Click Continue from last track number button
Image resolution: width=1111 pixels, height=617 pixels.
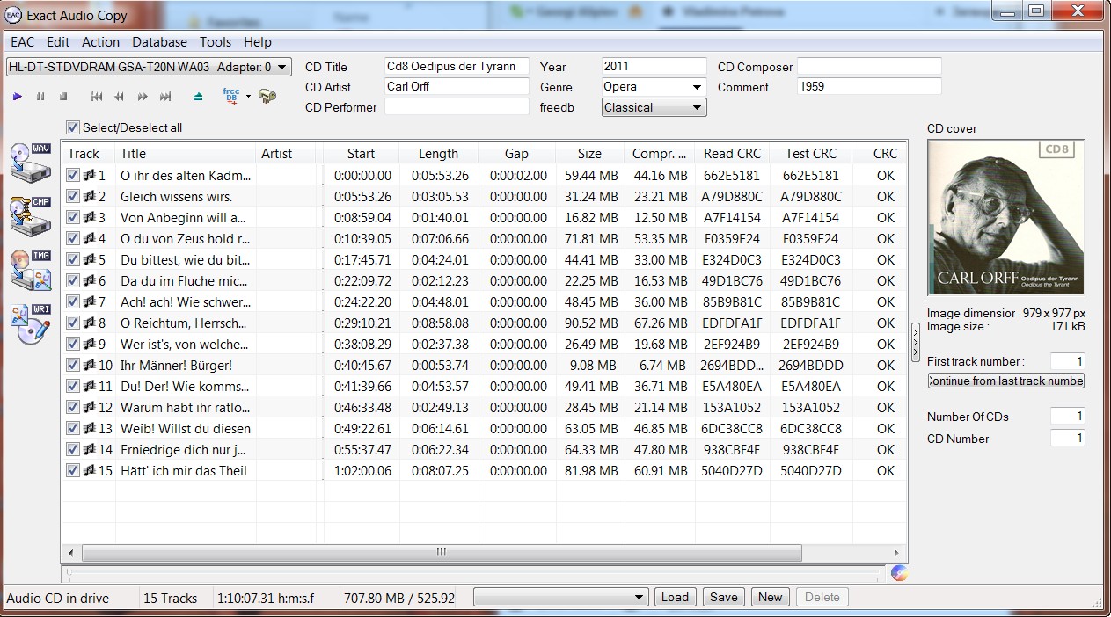pos(1005,381)
